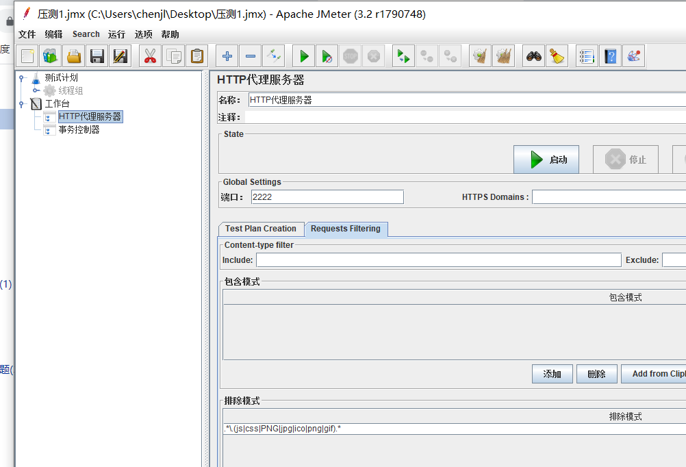Click 添加 under 包含模式
Screen dimensions: 686x467
pyautogui.click(x=552, y=374)
